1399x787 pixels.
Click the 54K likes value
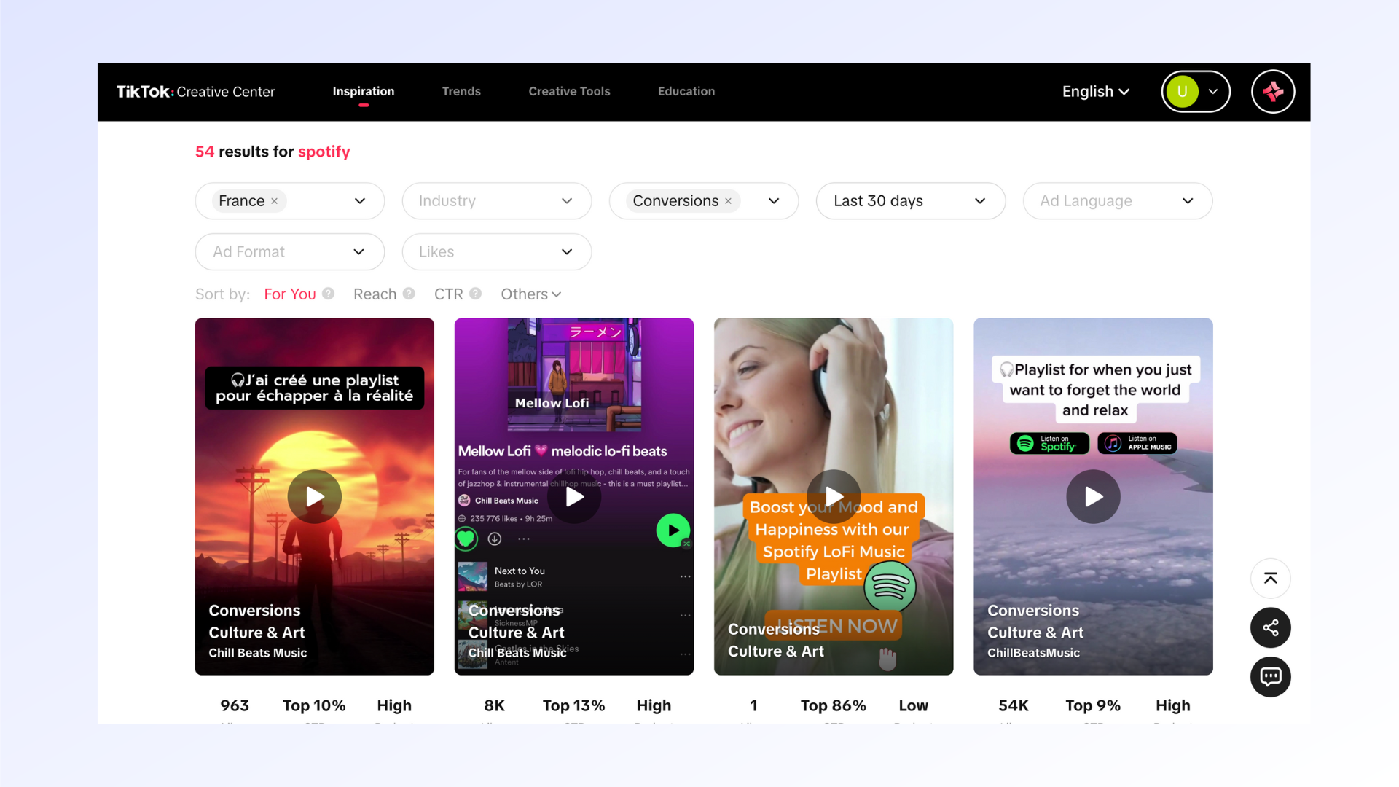1014,706
